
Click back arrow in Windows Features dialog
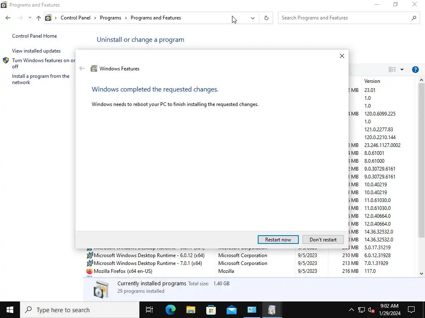(82, 68)
